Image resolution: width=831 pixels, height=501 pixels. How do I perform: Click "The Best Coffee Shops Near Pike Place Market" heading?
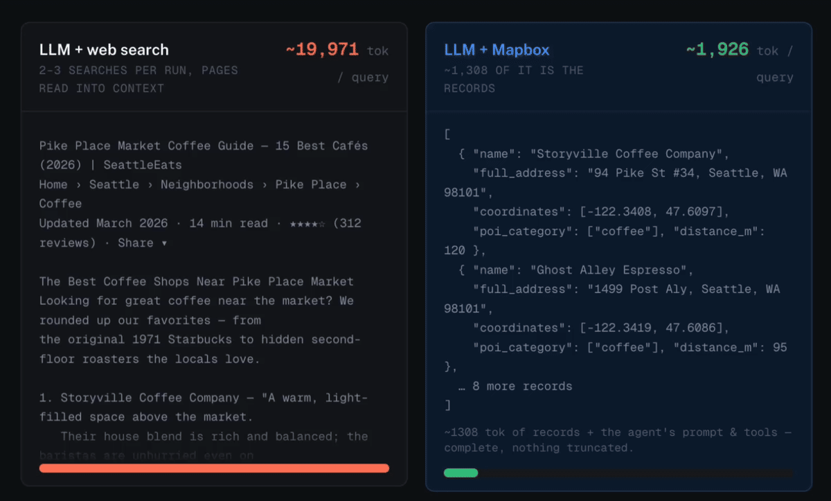[x=197, y=281]
